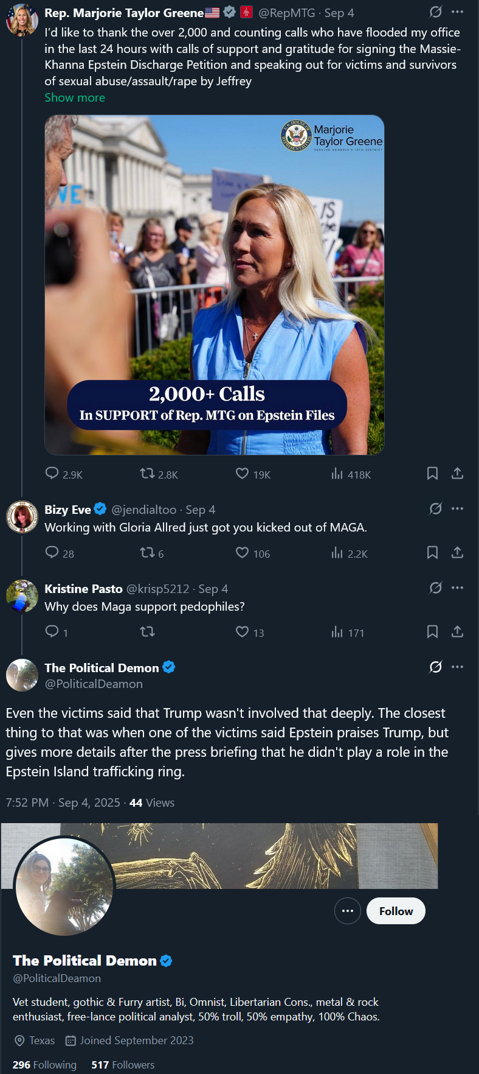Reply to Rep. Marjorie Taylor Greene's post
This screenshot has height=1074, width=479.
pos(52,474)
